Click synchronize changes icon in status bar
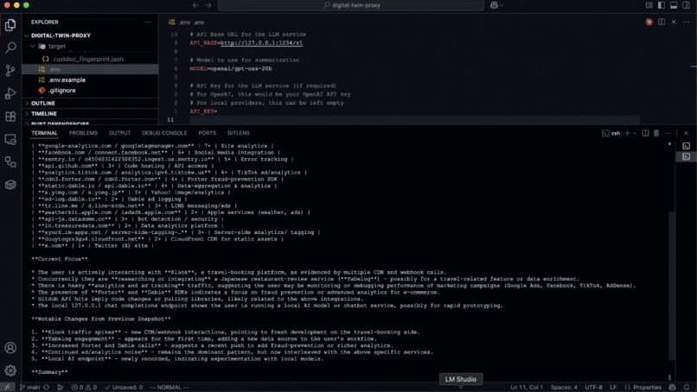697x392 pixels. pyautogui.click(x=46, y=387)
